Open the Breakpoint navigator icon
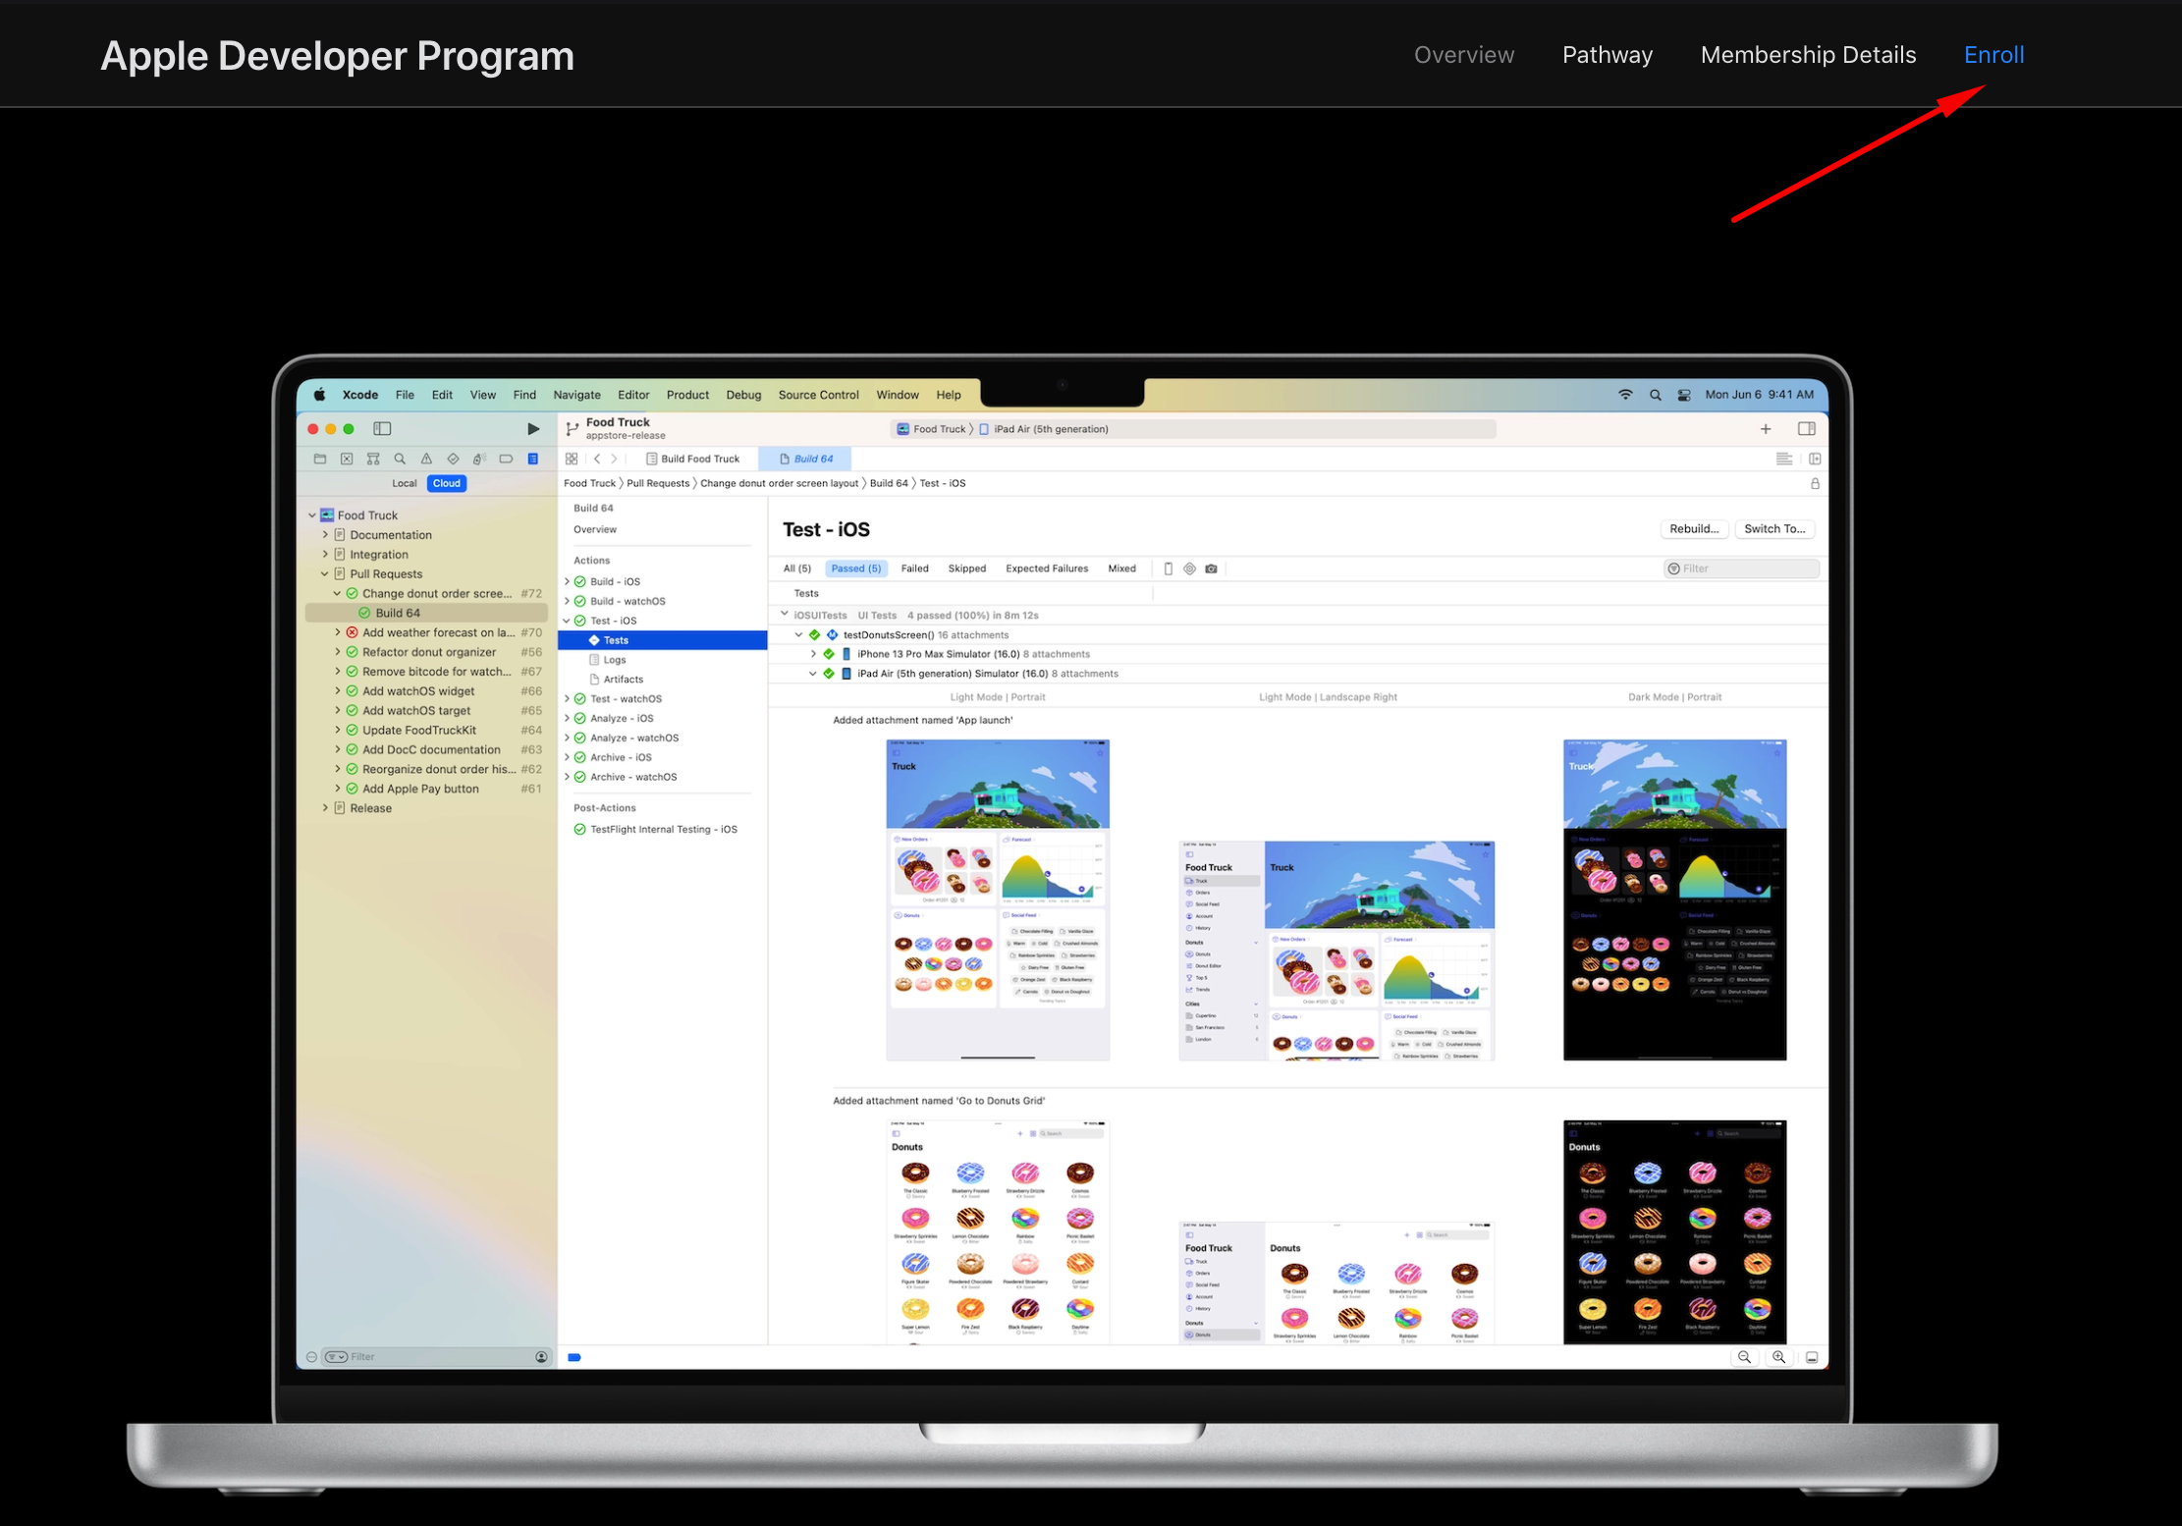Viewport: 2182px width, 1526px height. (506, 459)
